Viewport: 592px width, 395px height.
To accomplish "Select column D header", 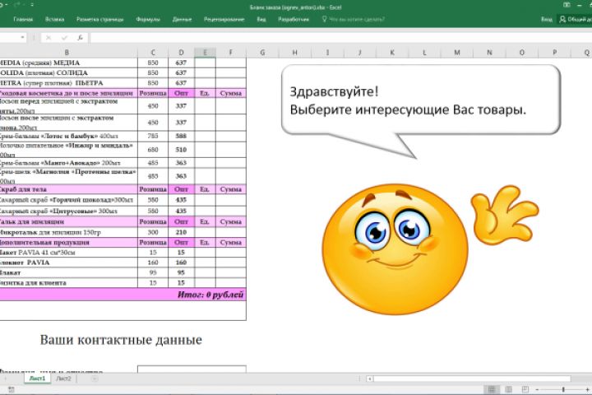I will [181, 53].
